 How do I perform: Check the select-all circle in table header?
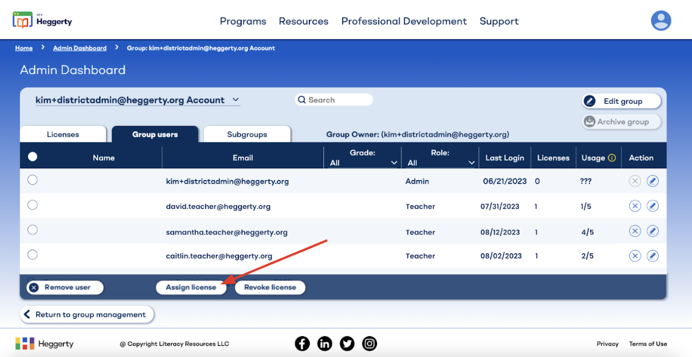[x=33, y=157]
